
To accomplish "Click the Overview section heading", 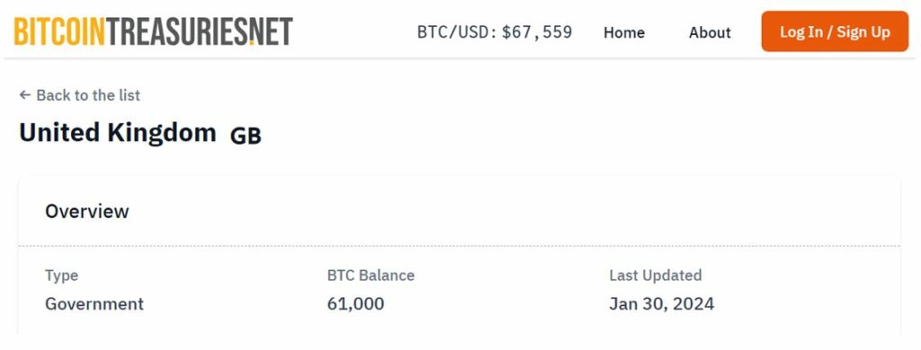I will [87, 211].
